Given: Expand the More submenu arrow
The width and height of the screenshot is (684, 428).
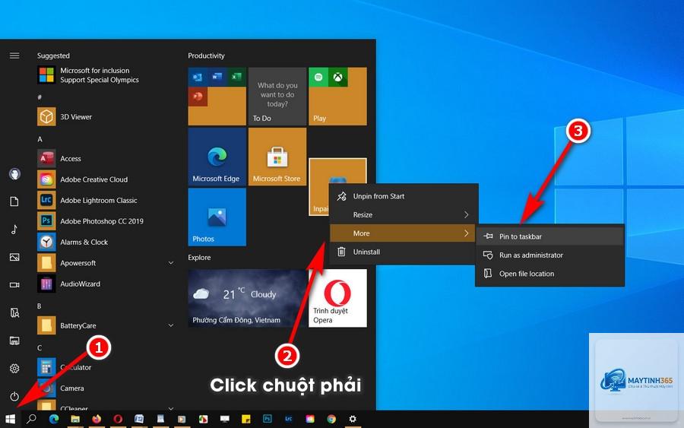Looking at the screenshot, I should 466,233.
